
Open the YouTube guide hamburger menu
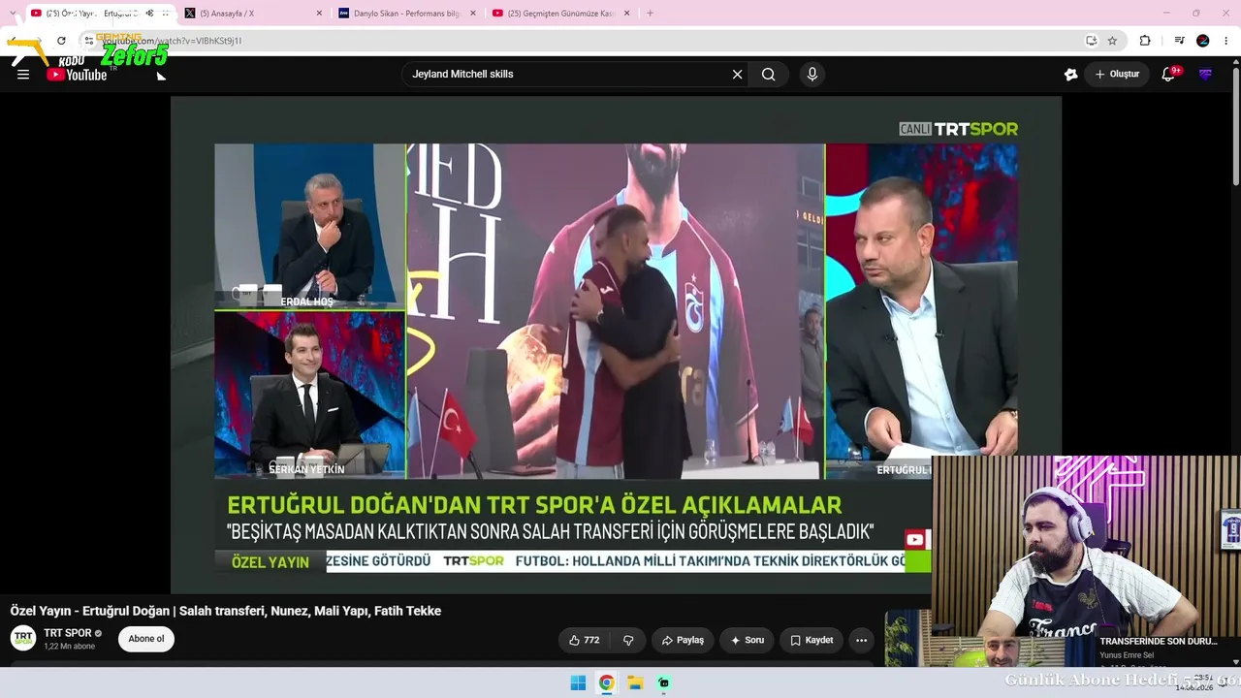pyautogui.click(x=23, y=75)
